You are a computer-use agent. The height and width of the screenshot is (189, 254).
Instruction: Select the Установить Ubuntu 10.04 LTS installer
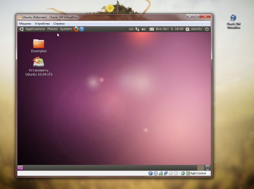39,67
